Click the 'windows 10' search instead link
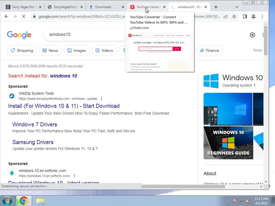275x206 pixels. click(x=63, y=76)
